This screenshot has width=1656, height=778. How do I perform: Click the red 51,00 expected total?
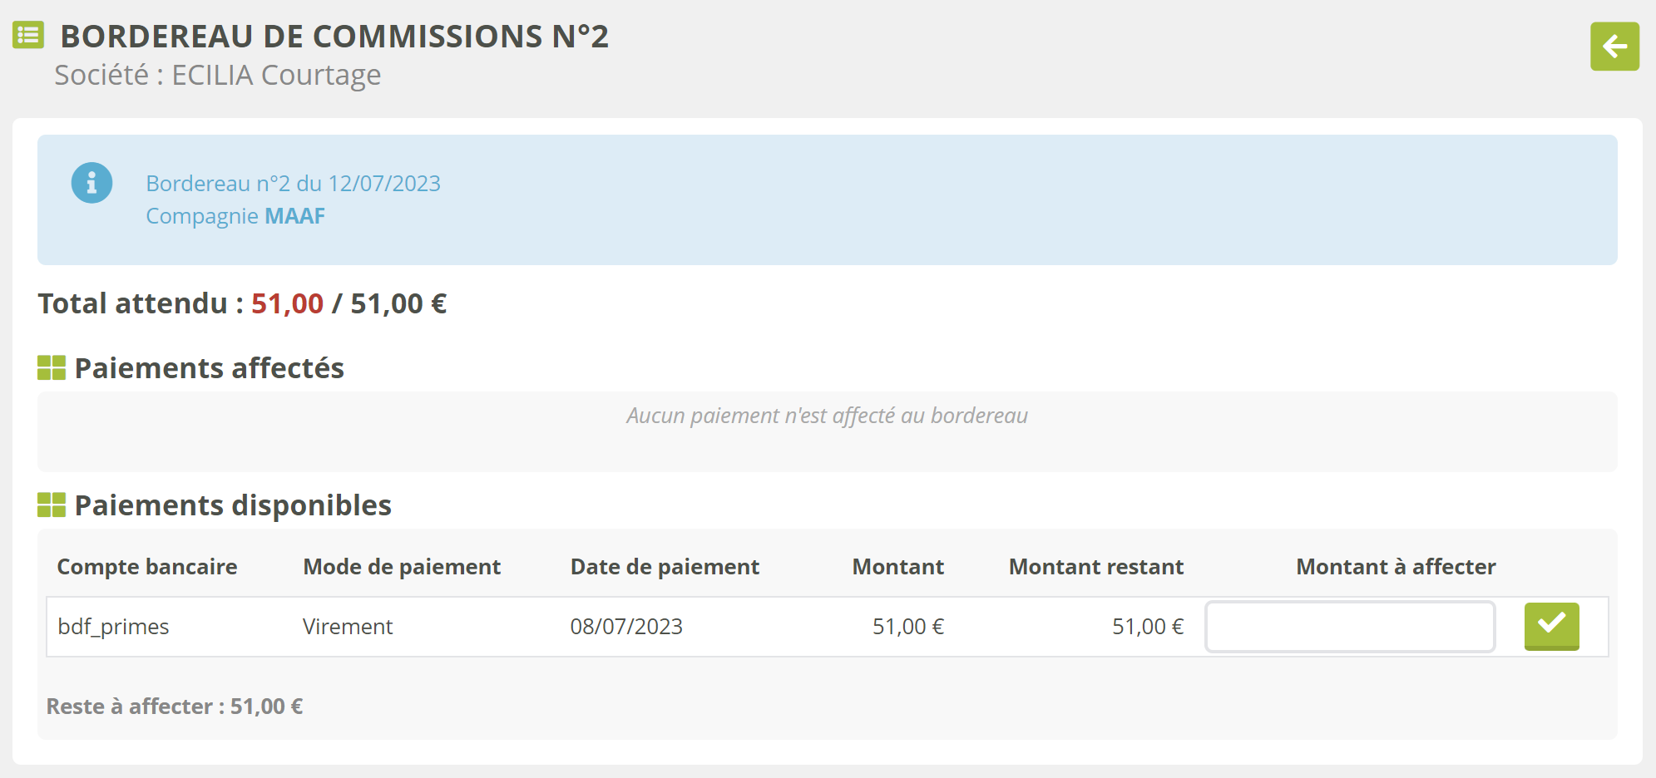pos(287,304)
